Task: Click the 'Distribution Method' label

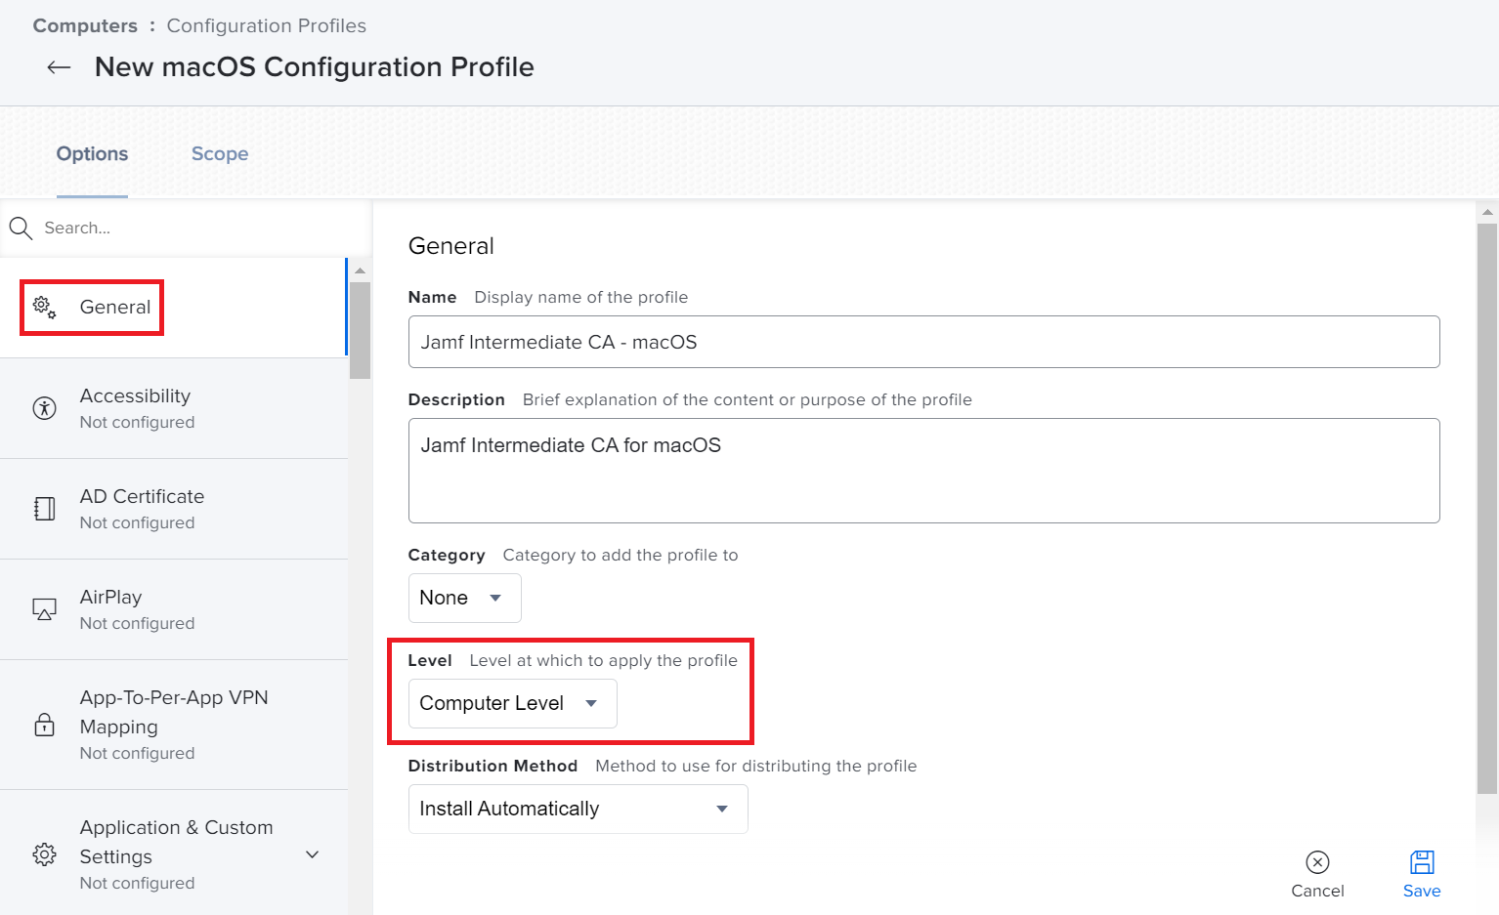Action: tap(493, 766)
